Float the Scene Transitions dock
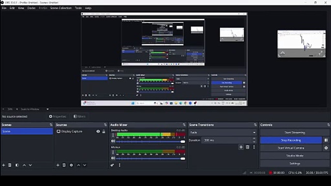The width and height of the screenshot is (331, 186). [255, 125]
